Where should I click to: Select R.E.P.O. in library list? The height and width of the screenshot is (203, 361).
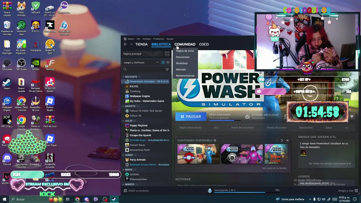[x=134, y=86]
